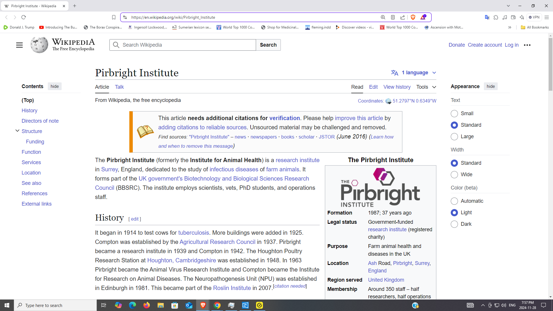
Task: Hide the Appearance panel
Action: (x=490, y=86)
